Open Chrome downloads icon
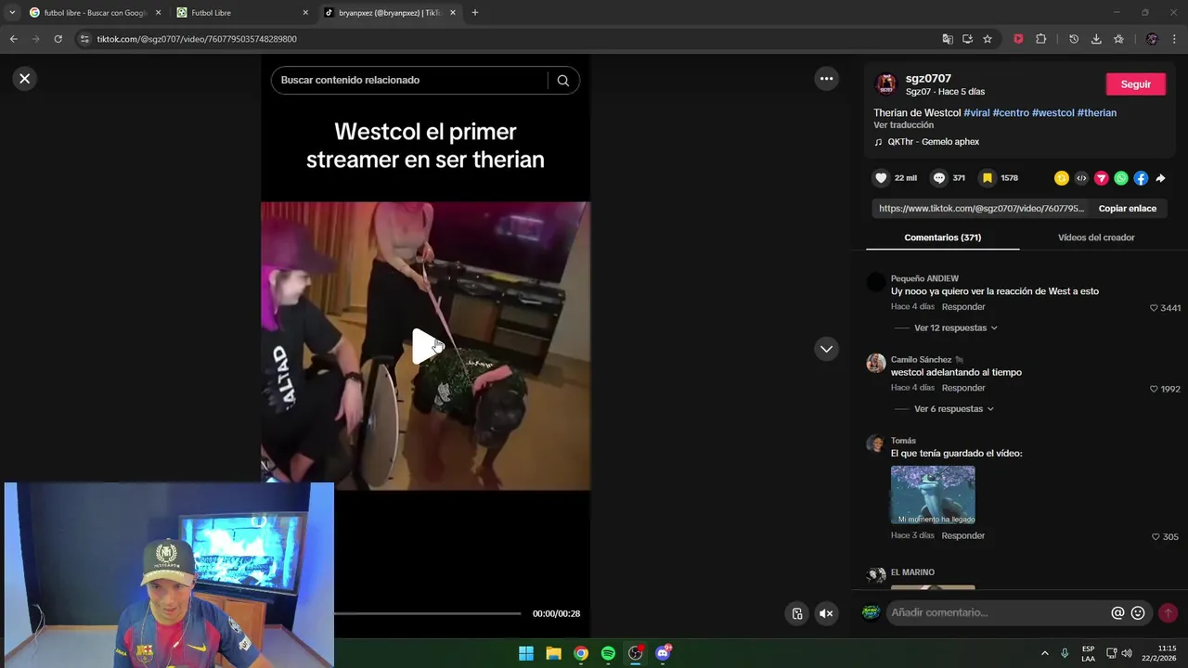 pos(1096,39)
